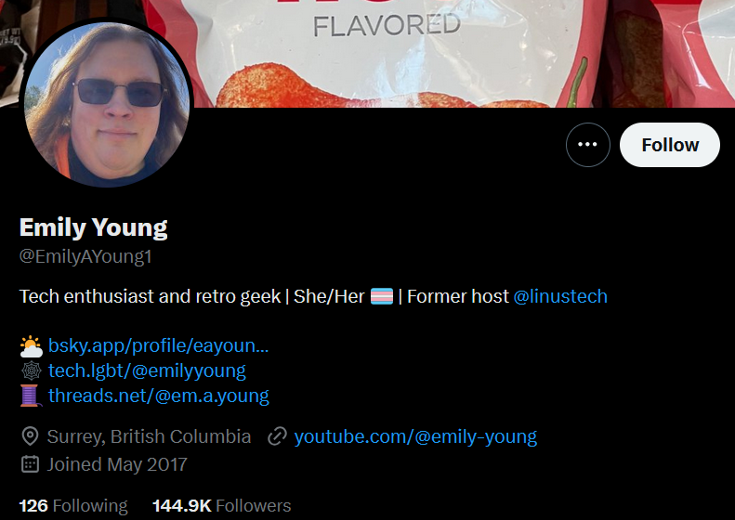Click the calendar icon by Joined date

30,464
